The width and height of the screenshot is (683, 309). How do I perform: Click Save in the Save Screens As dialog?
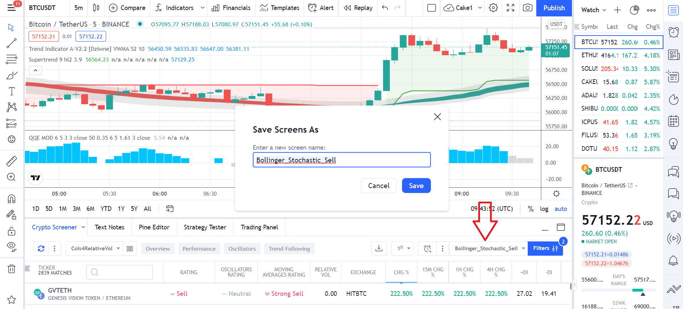click(416, 186)
